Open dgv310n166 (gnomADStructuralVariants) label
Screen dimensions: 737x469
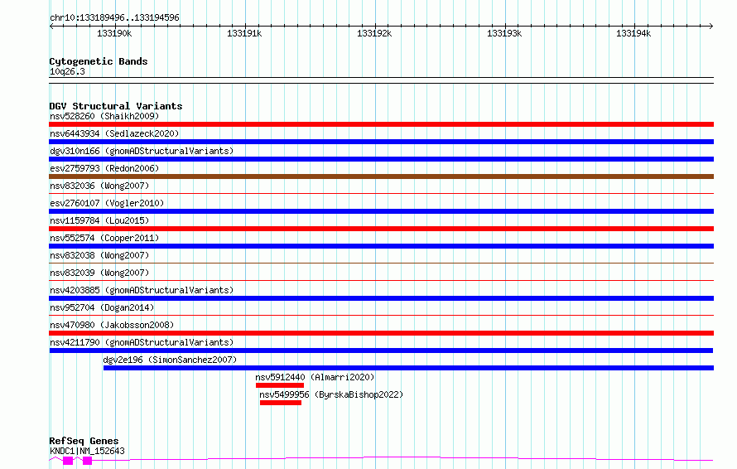142,151
